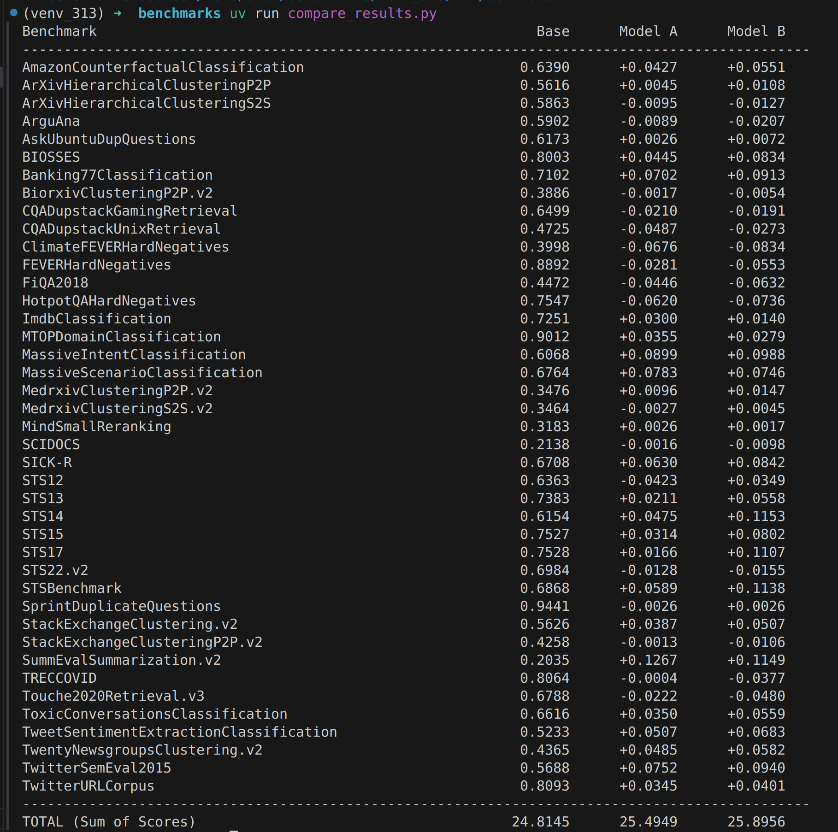Select the AmazonCounterfactualClassification row label
This screenshot has width=838, height=832.
click(x=162, y=67)
